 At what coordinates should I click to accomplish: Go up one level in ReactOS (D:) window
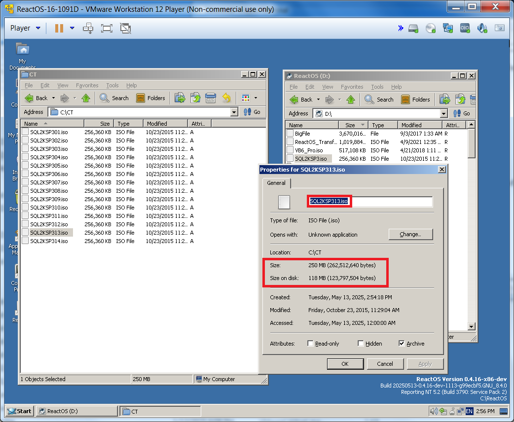point(351,100)
